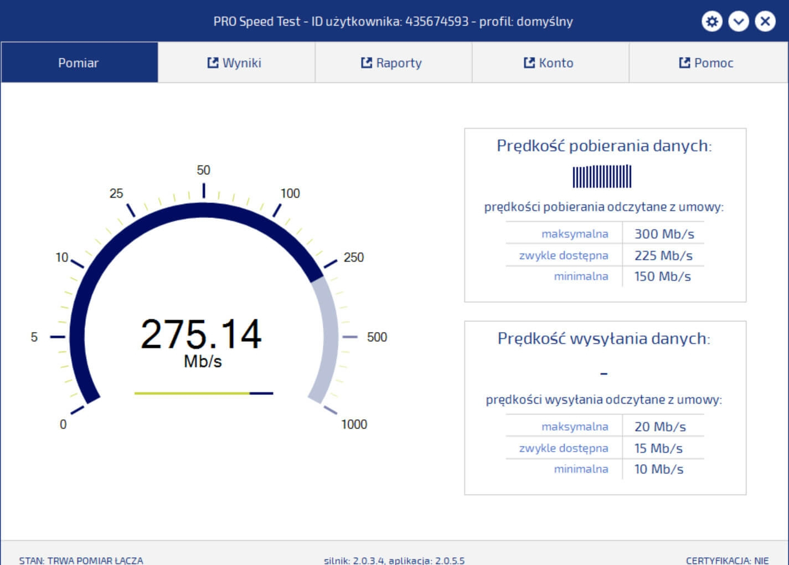Click the external-link icon beside Wyniki
This screenshot has height=565, width=789.
213,63
